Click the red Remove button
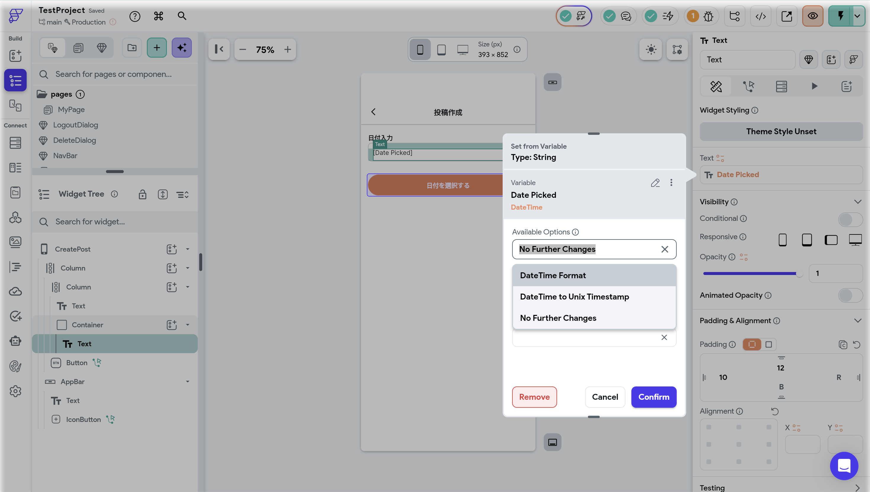The image size is (870, 492). click(534, 397)
